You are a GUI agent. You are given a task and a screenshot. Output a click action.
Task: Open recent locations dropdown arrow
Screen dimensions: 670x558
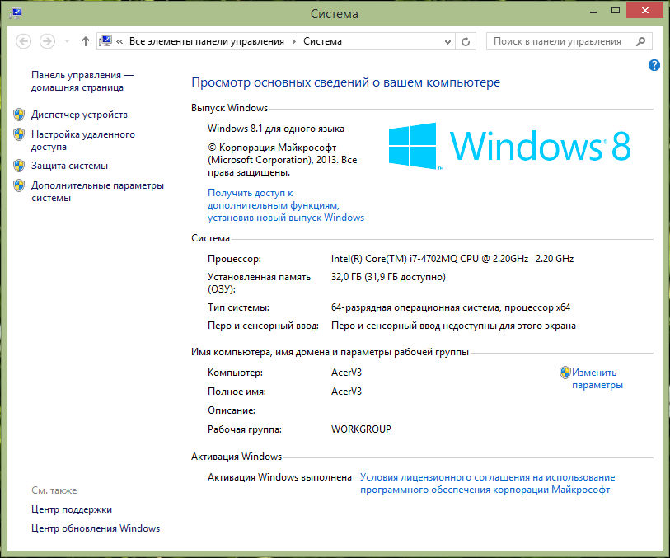(67, 41)
